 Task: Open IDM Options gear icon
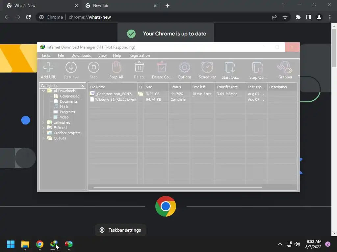click(184, 71)
